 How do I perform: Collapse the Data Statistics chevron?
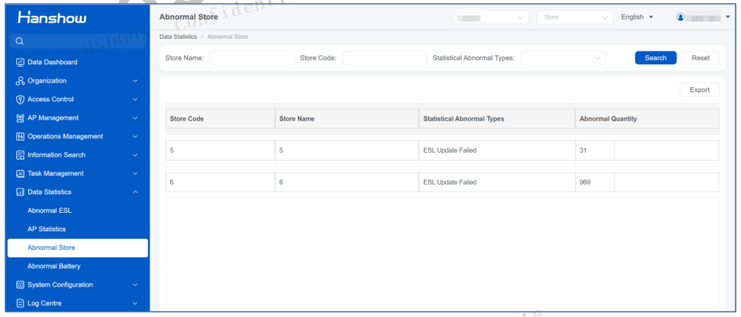135,192
